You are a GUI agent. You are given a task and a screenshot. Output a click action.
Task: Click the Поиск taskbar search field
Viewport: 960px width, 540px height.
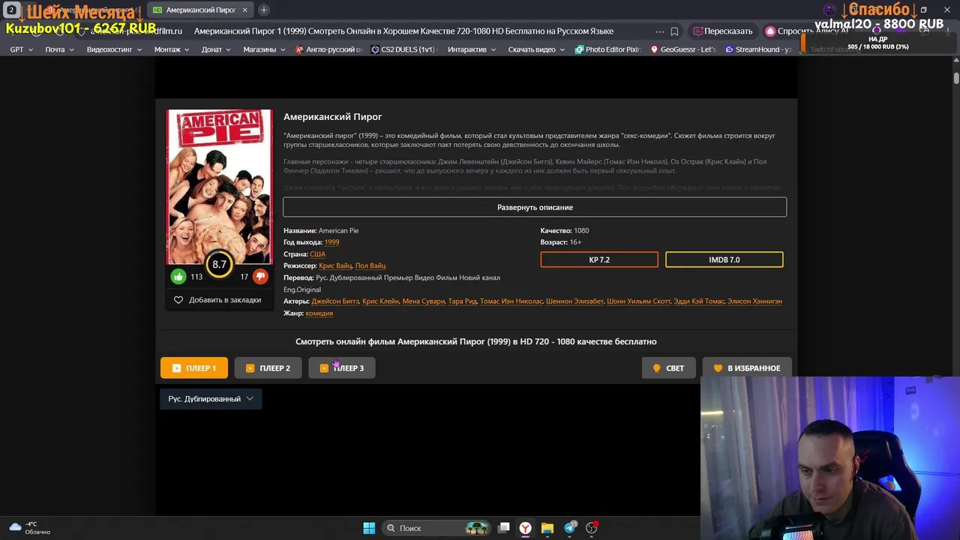coord(436,528)
